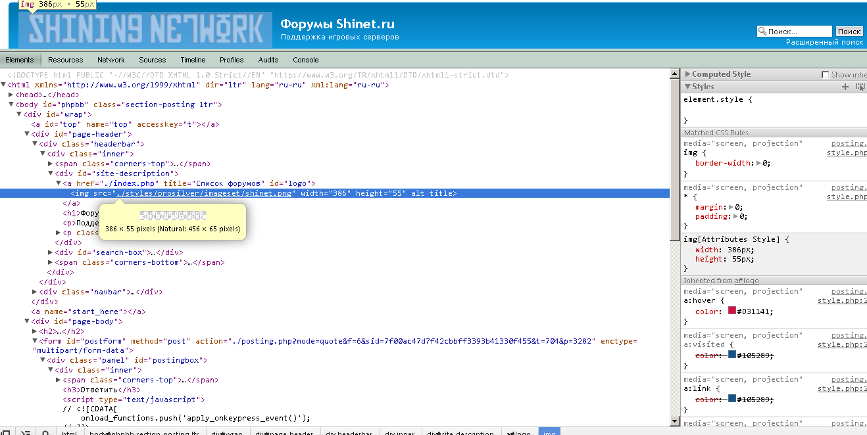
Task: Expand the Computed Style section
Action: (688, 74)
